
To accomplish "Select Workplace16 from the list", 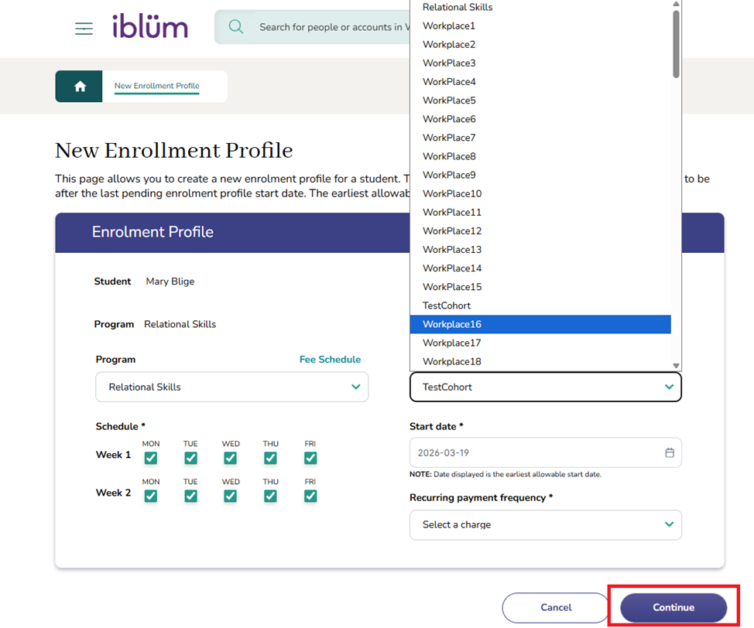I will [x=540, y=324].
